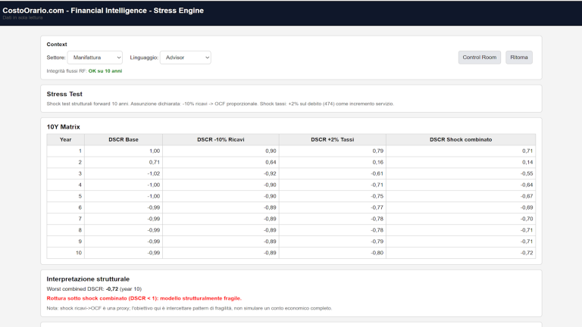Click the 10Y Matrix section title
582x327 pixels.
point(64,126)
